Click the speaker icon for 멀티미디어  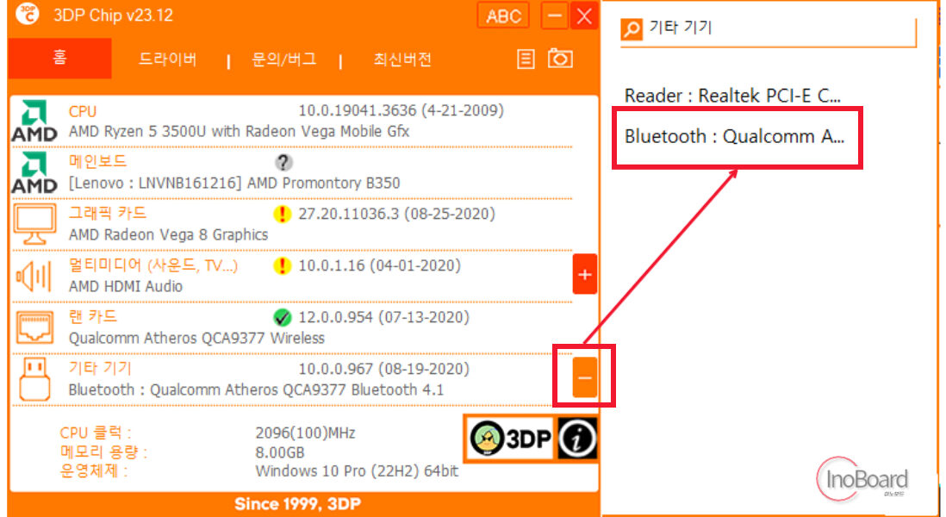coord(34,277)
